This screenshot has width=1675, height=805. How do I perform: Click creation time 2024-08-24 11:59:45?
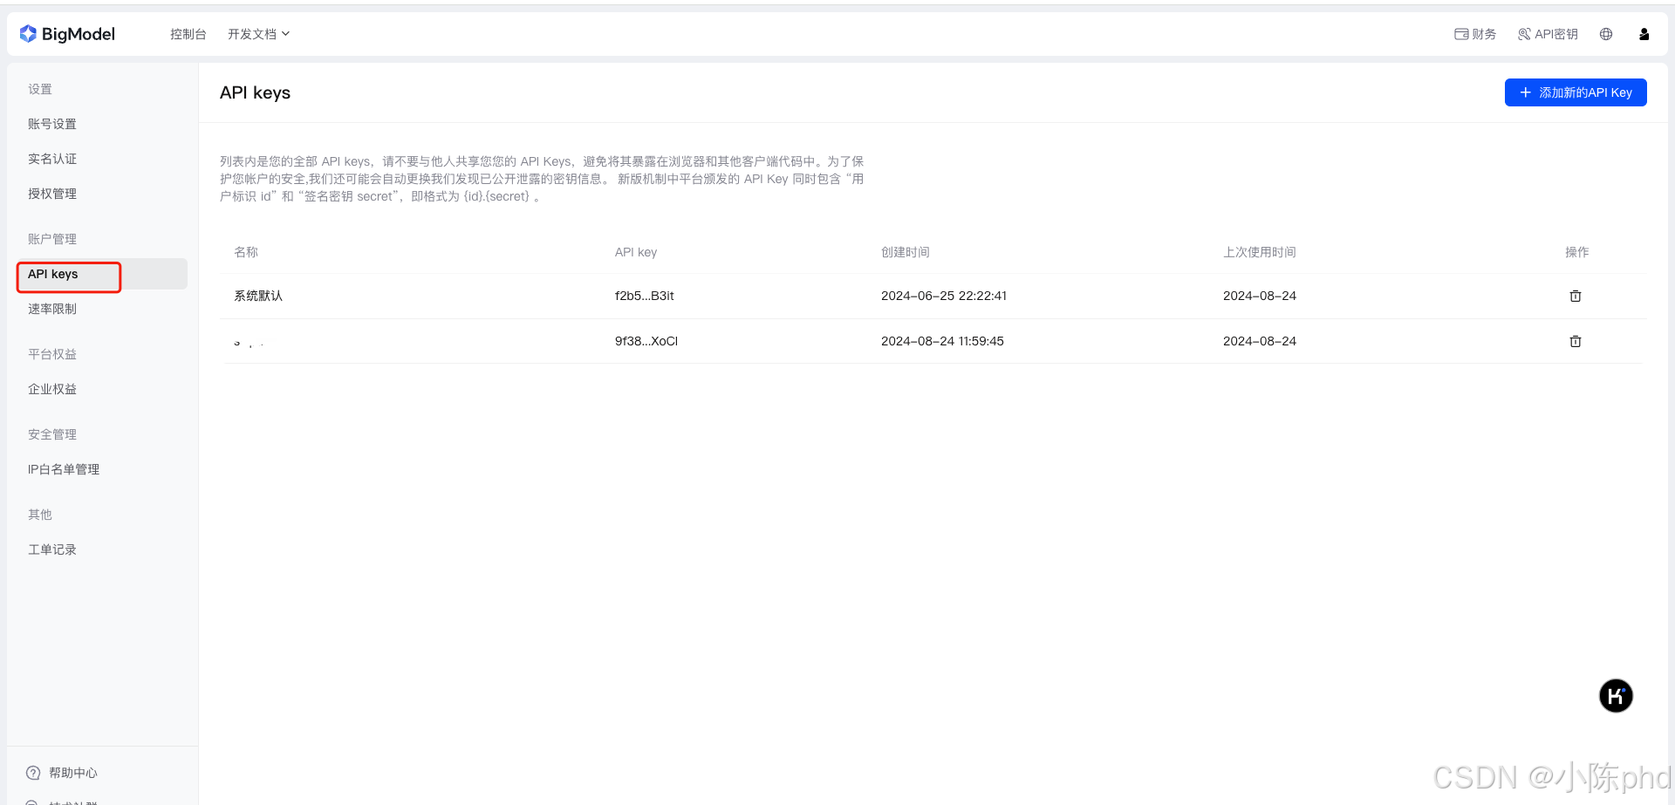[x=942, y=341]
